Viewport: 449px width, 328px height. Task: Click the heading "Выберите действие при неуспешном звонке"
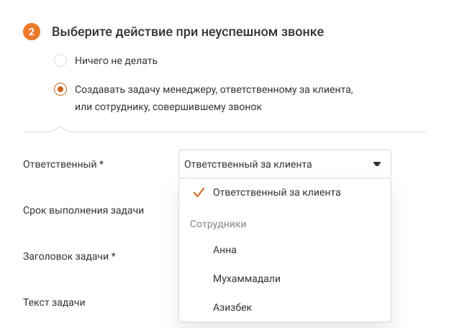click(x=187, y=32)
